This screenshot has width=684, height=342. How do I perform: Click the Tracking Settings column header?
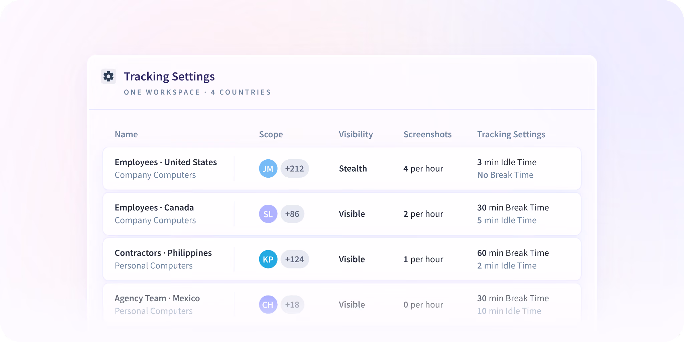pos(511,135)
